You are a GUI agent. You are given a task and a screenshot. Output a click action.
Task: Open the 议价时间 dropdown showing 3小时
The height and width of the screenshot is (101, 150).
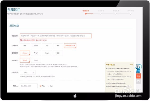(28, 72)
